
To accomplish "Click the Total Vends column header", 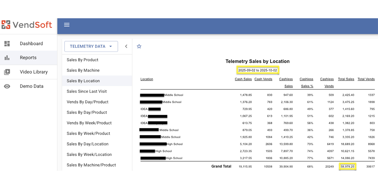I will pos(366,79).
